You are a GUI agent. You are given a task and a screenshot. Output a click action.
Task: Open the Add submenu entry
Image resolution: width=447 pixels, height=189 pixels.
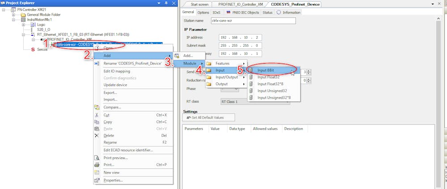tap(133, 56)
